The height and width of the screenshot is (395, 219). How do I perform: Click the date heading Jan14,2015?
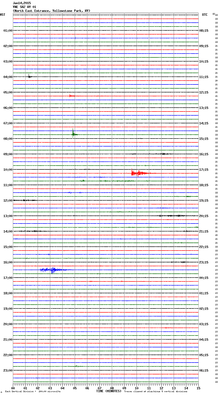tap(22, 3)
